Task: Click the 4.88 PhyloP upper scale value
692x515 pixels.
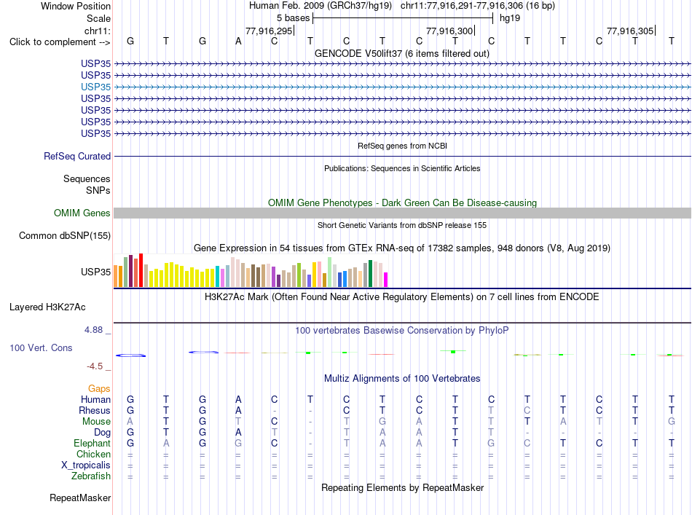Action: point(93,330)
